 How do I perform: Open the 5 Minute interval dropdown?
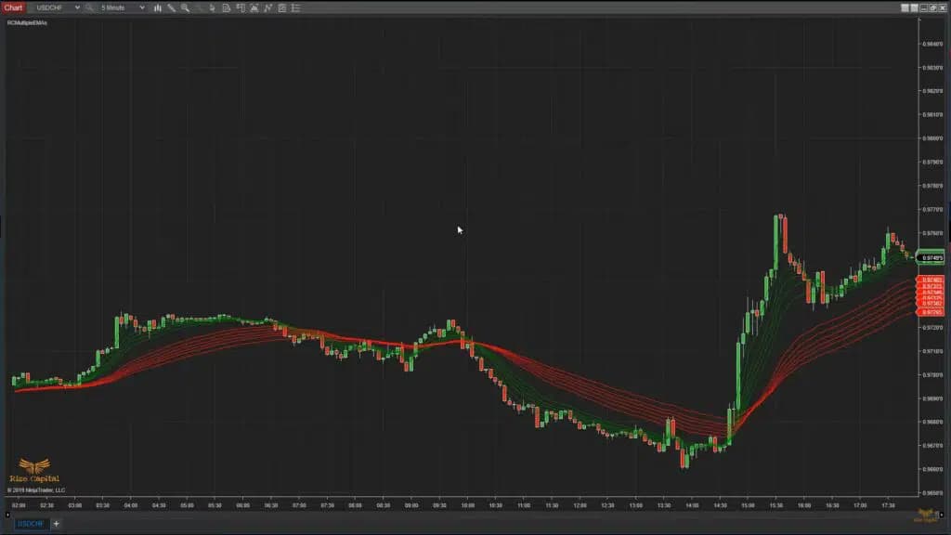(116, 7)
